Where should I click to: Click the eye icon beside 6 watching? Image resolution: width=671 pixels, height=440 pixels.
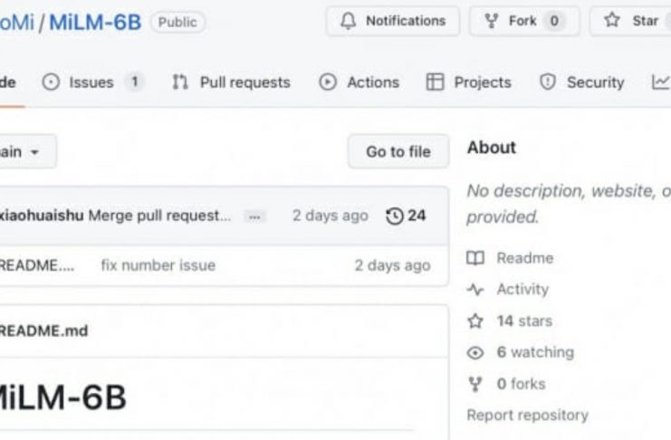(x=475, y=353)
